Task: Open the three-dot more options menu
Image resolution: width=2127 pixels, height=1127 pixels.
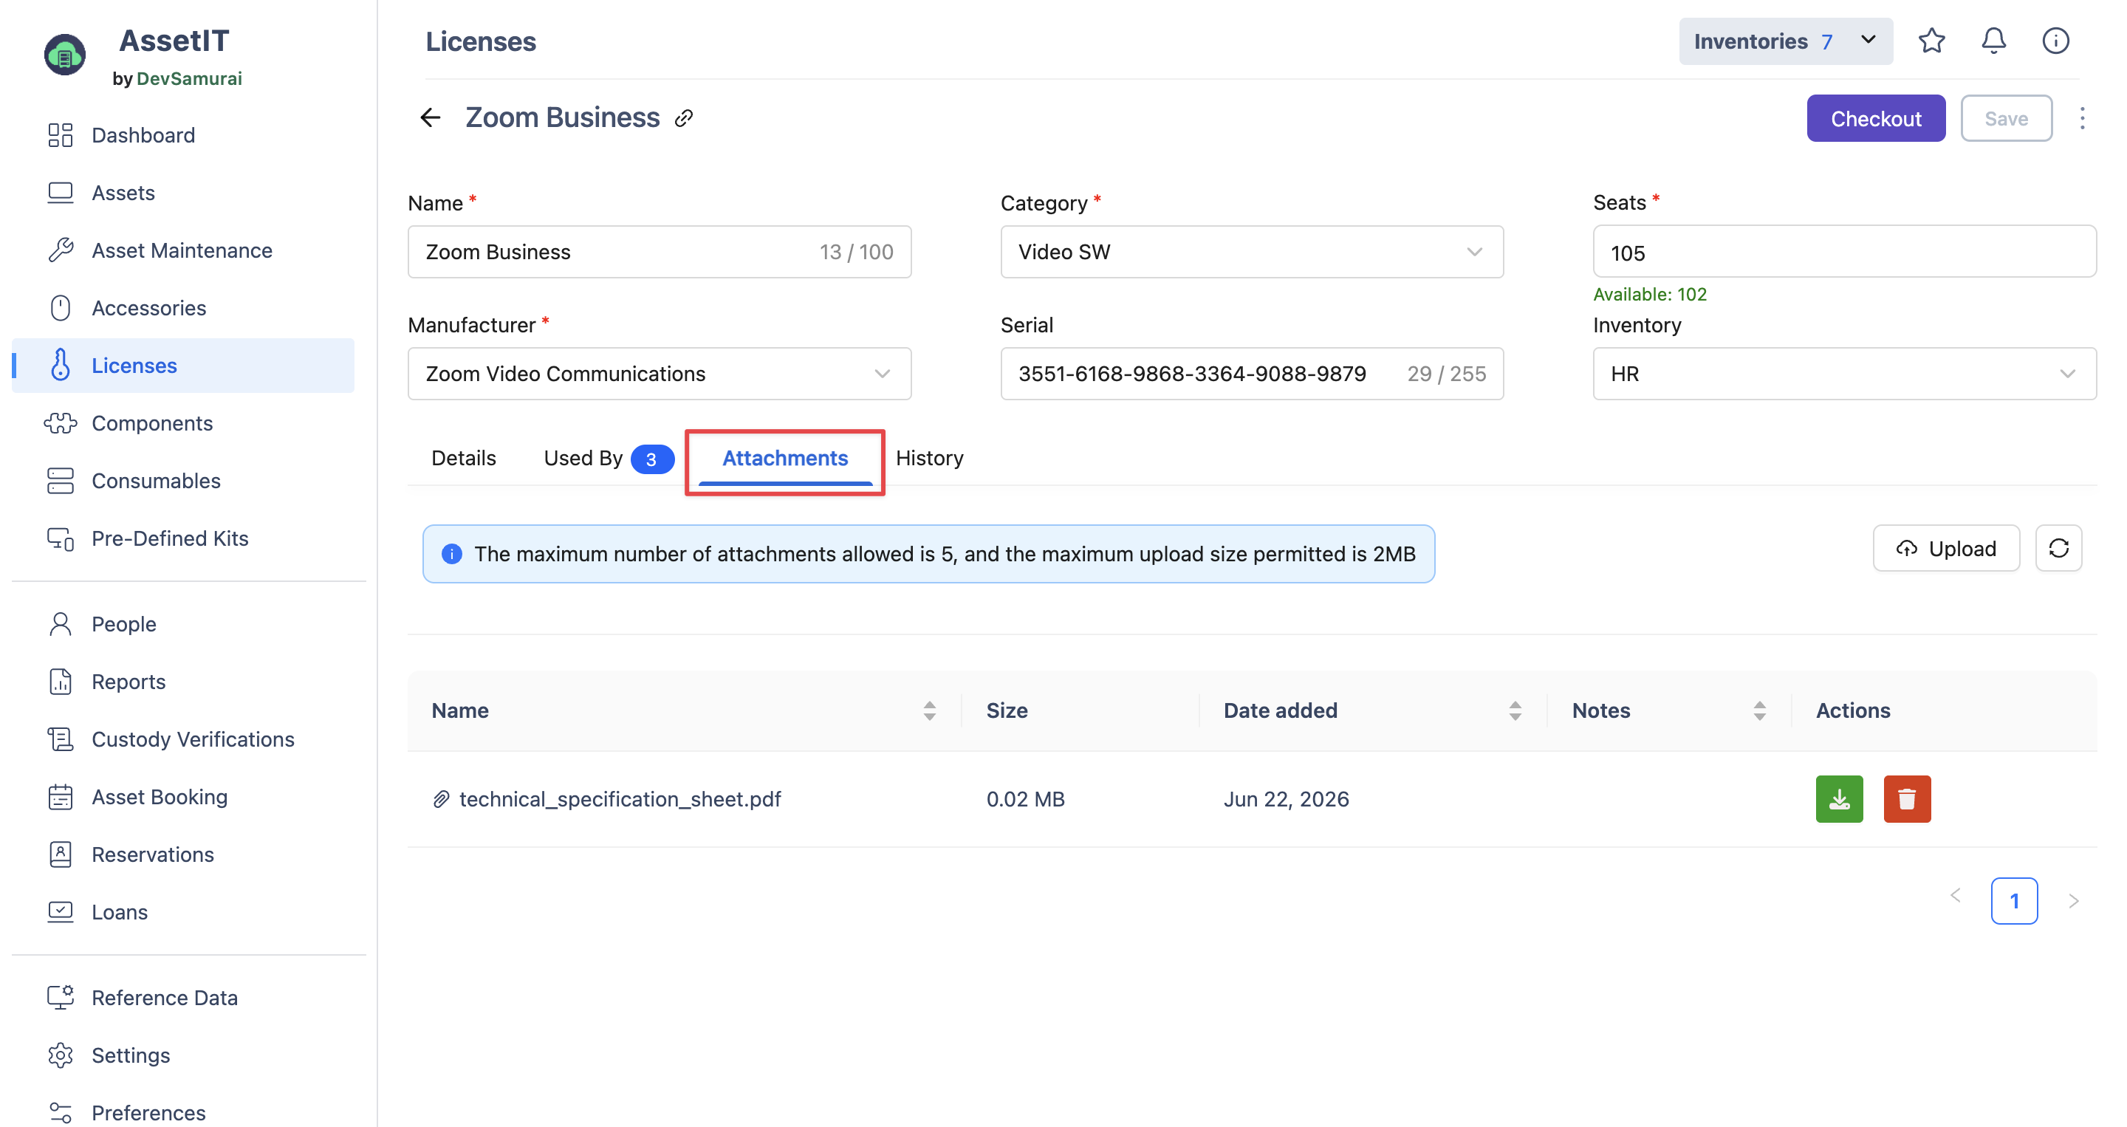Action: point(2082,118)
